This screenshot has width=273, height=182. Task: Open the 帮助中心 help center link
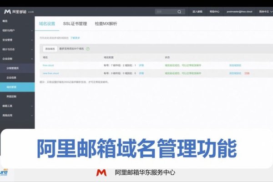point(214,12)
